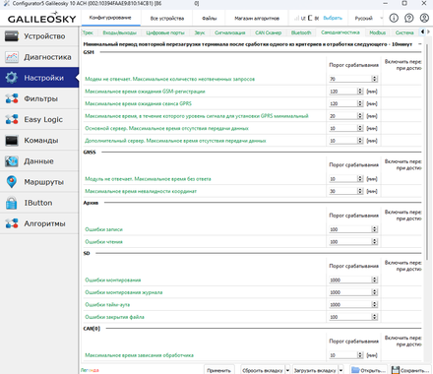
Task: Open the Маршруты map pin item
Action: click(39, 182)
